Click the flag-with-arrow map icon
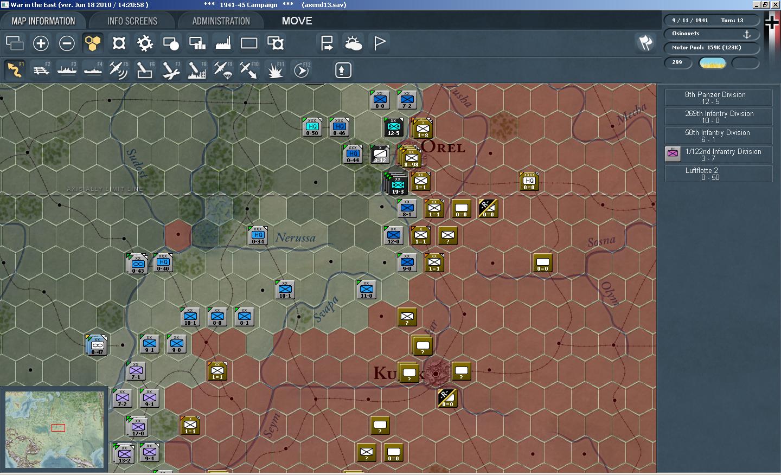 coord(327,43)
